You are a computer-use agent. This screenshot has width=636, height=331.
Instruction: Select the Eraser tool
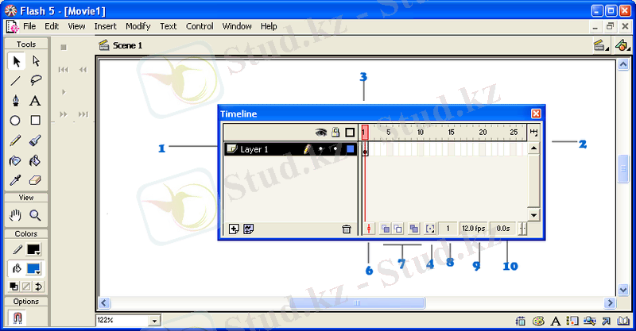[x=35, y=180]
